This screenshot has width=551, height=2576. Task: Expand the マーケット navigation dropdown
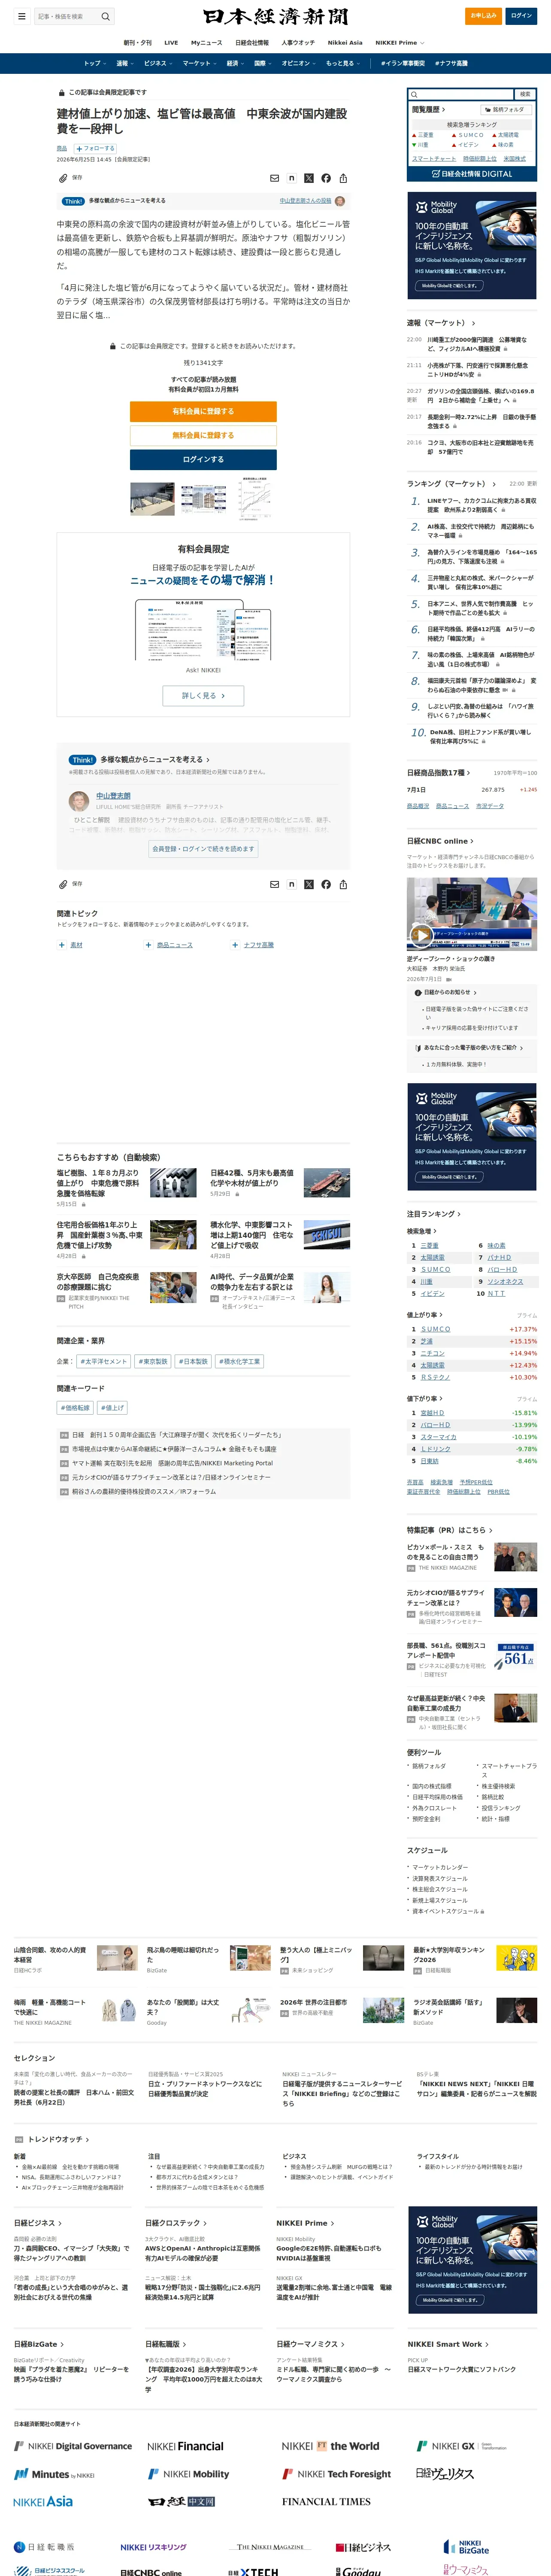tap(199, 63)
